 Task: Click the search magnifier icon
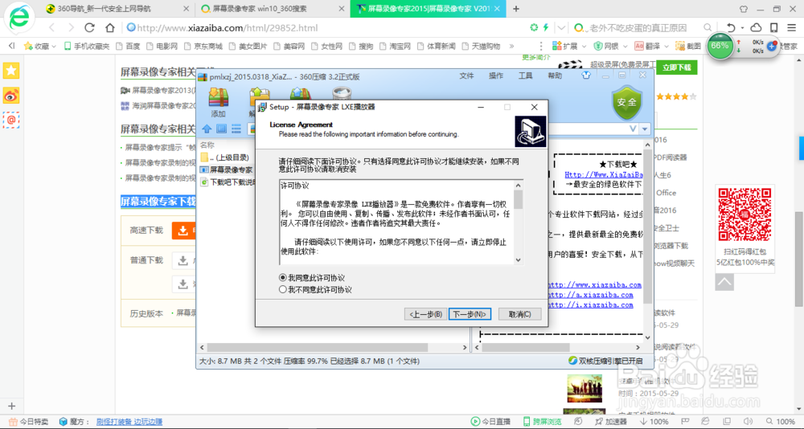[x=708, y=27]
